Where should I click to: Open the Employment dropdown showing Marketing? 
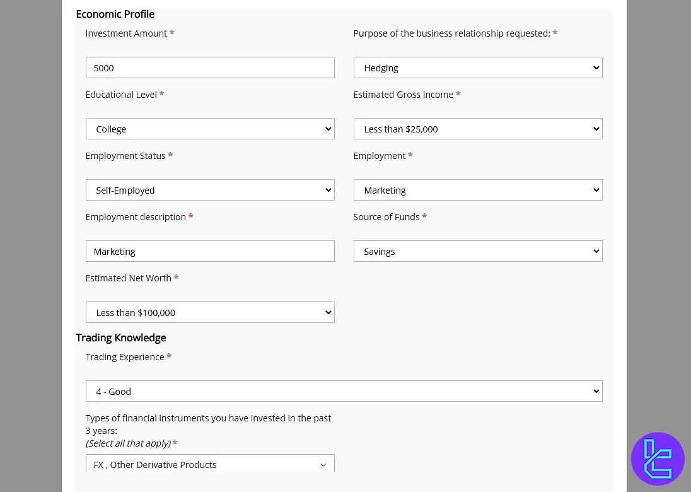click(x=477, y=190)
